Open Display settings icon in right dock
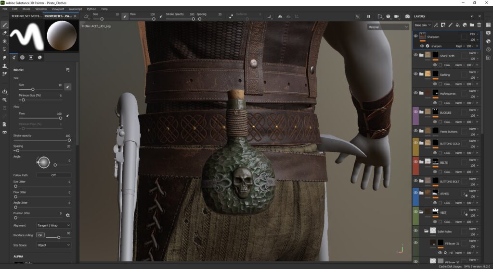 tap(488, 33)
